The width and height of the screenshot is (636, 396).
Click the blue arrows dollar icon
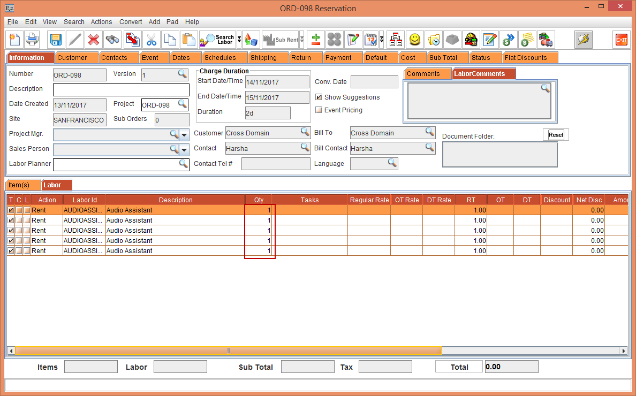point(508,40)
